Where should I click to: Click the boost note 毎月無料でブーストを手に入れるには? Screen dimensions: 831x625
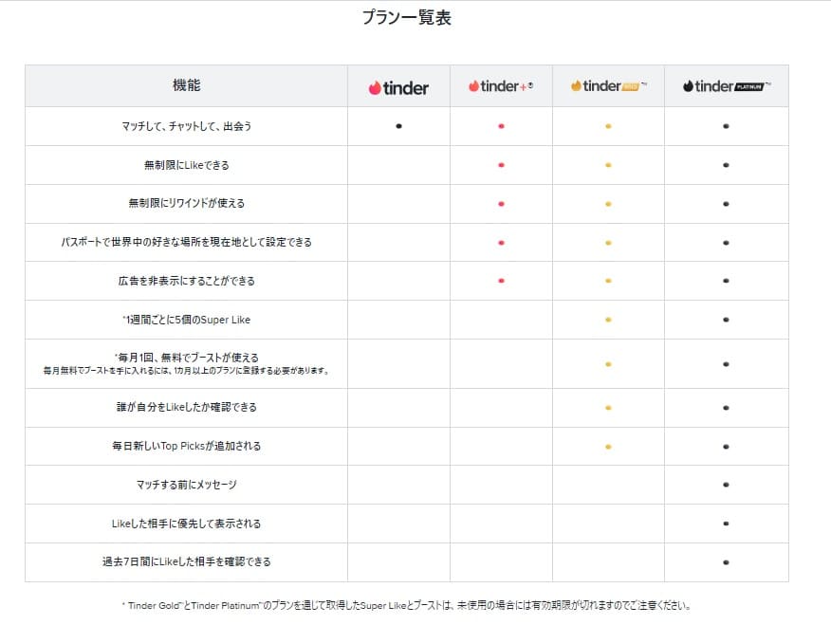click(x=187, y=370)
